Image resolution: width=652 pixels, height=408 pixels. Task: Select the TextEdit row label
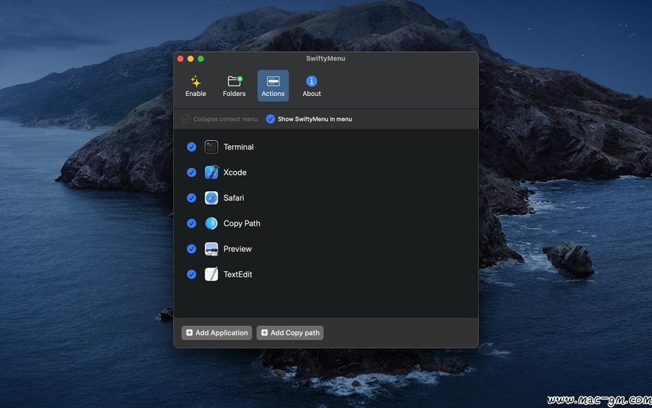tap(238, 274)
